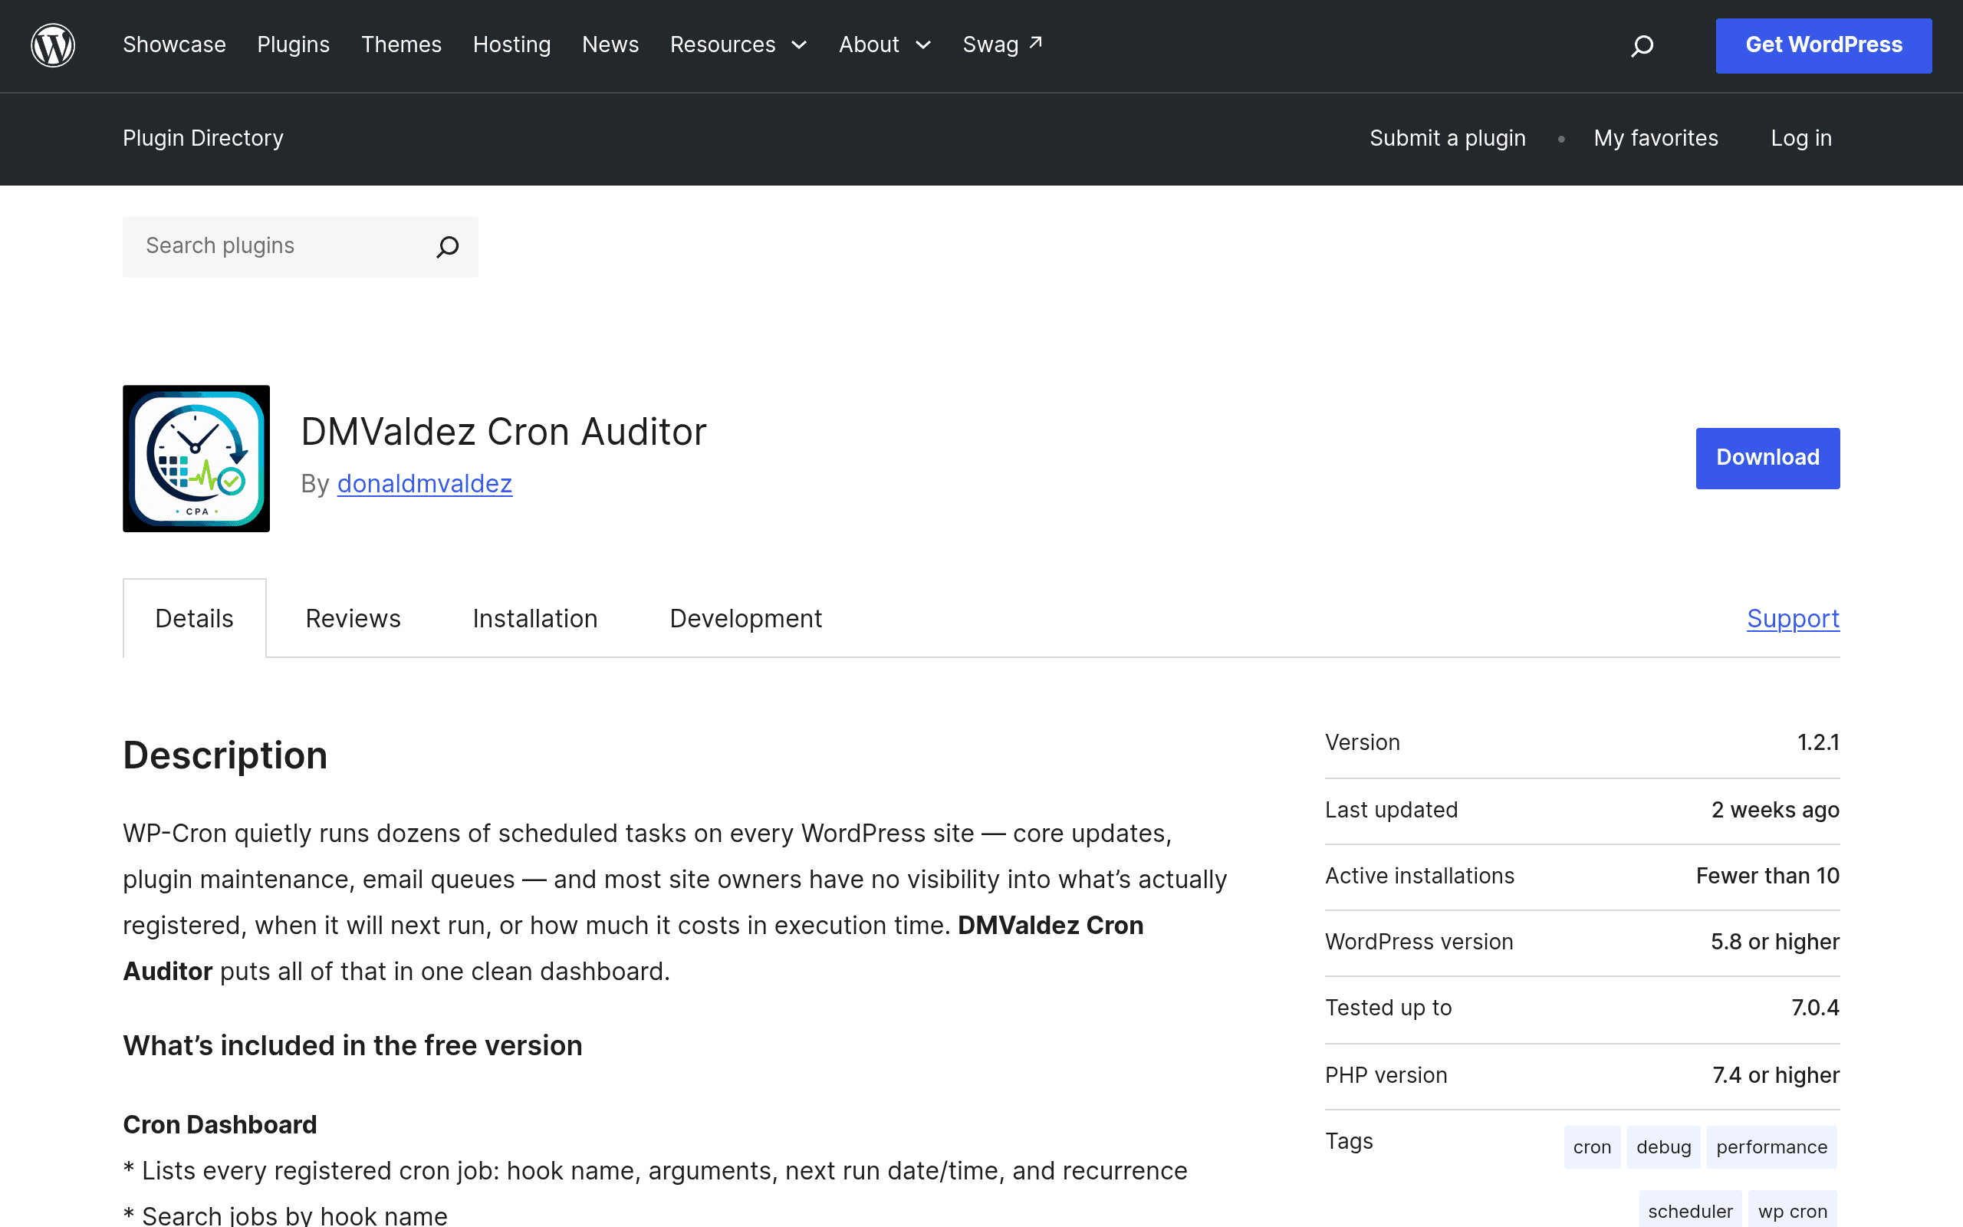
Task: Open the donaldmvaldez author link
Action: pyautogui.click(x=424, y=484)
